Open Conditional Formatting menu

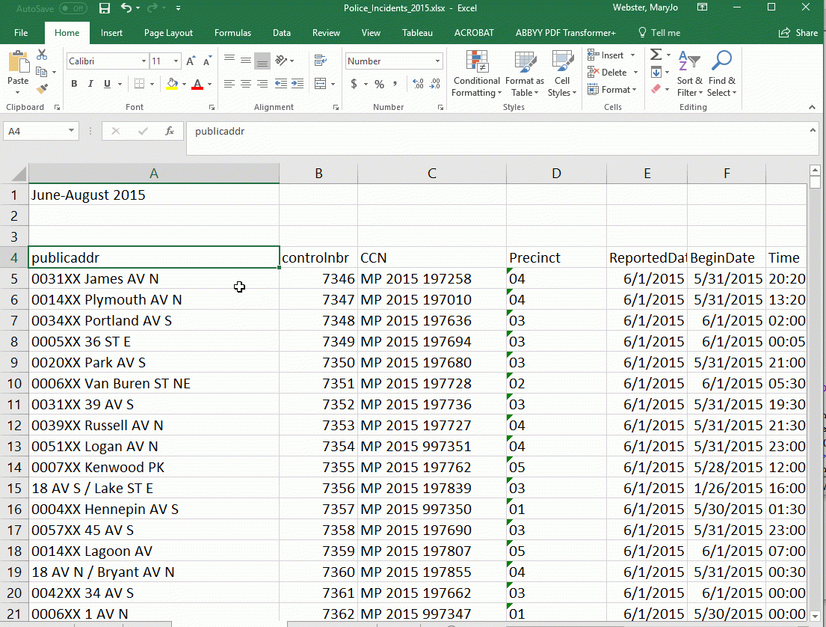(x=476, y=73)
